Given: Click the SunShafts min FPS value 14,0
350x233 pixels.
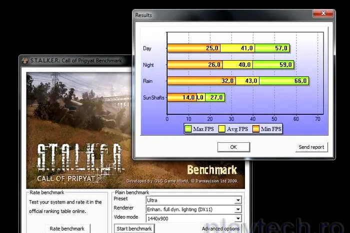Looking at the screenshot, I should click(188, 97).
